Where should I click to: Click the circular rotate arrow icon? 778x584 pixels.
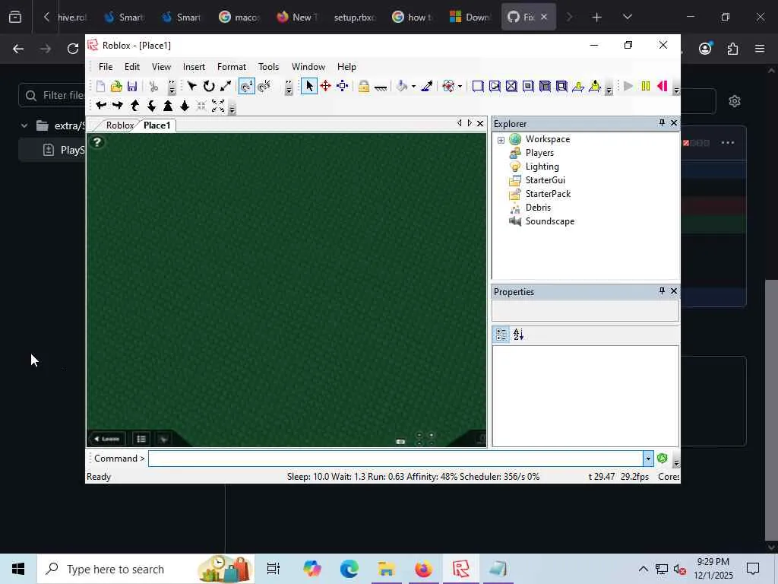(x=209, y=87)
